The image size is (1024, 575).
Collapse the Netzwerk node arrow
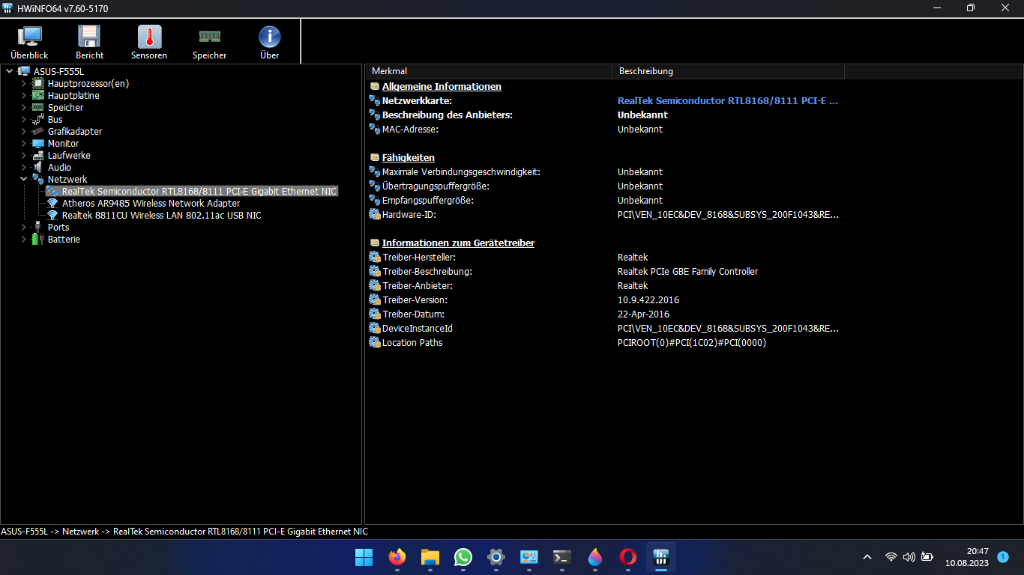(23, 179)
